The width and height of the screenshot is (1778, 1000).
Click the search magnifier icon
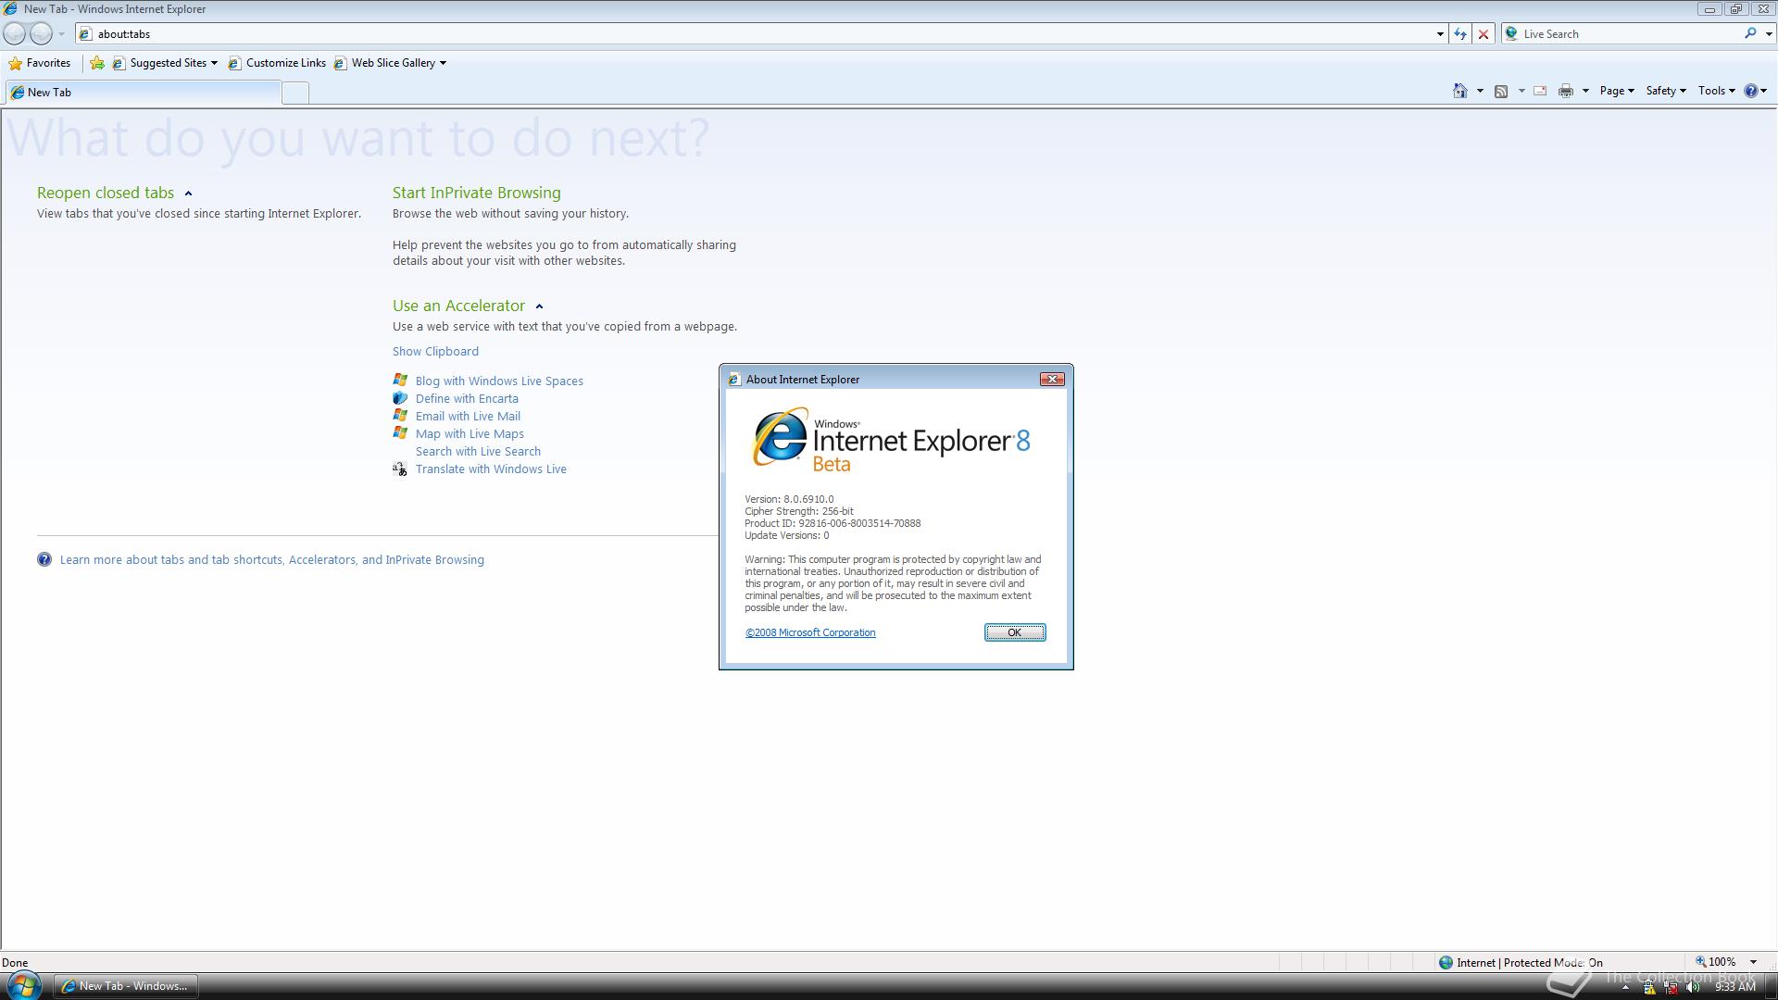tap(1750, 33)
